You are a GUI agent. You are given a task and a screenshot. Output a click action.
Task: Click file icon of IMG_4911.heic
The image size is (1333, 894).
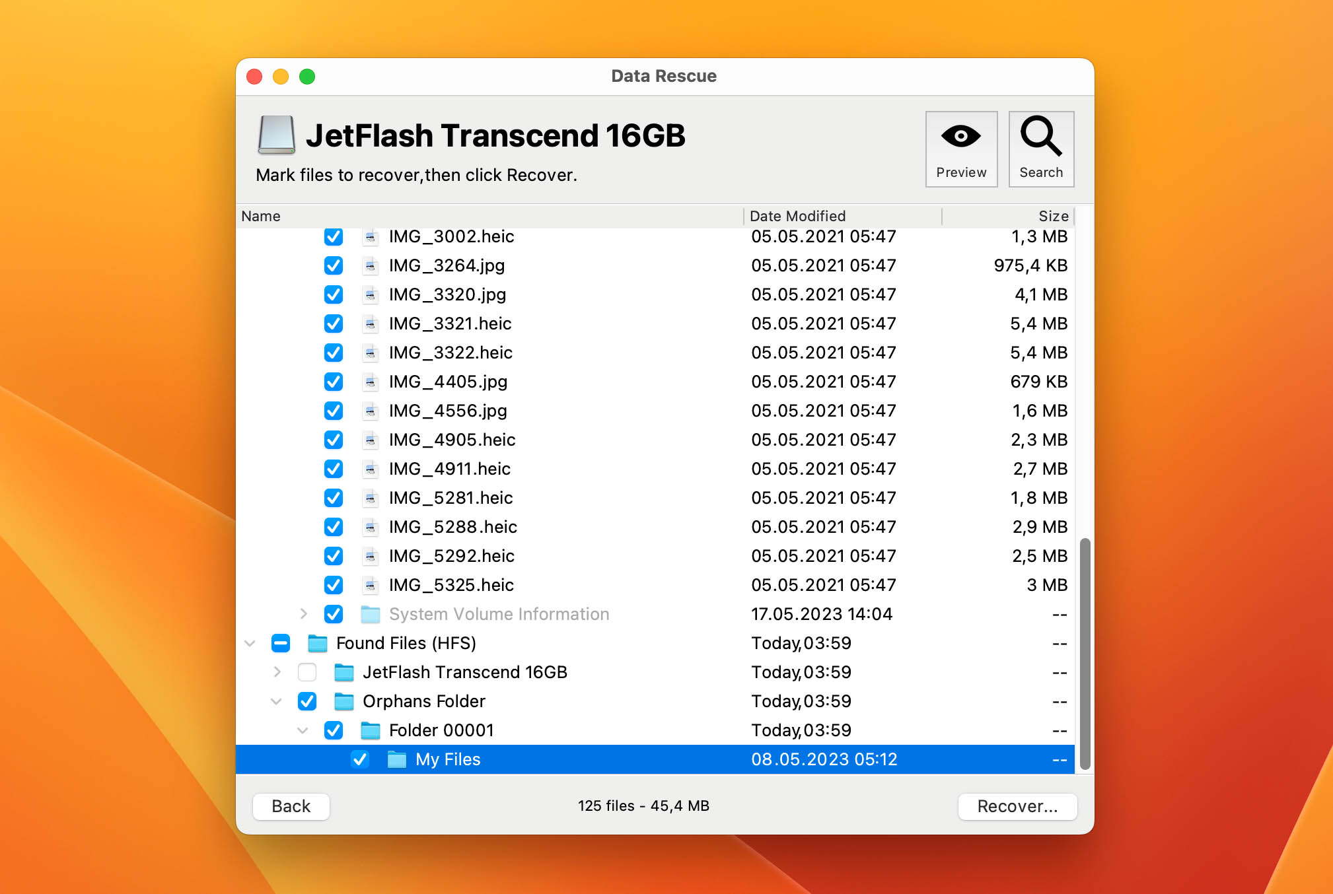point(371,469)
